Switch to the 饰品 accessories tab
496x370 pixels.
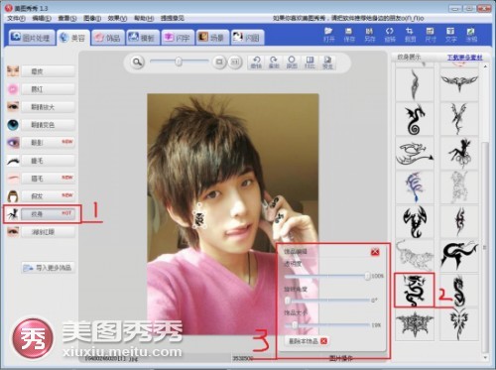[108, 38]
